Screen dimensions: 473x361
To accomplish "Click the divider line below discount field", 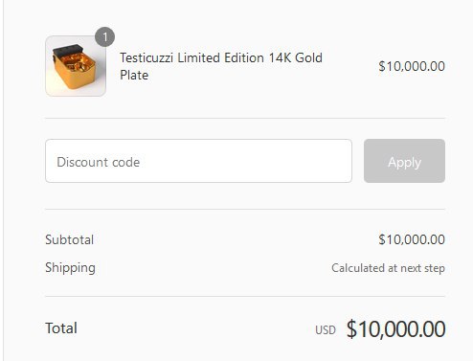I will (x=245, y=210).
